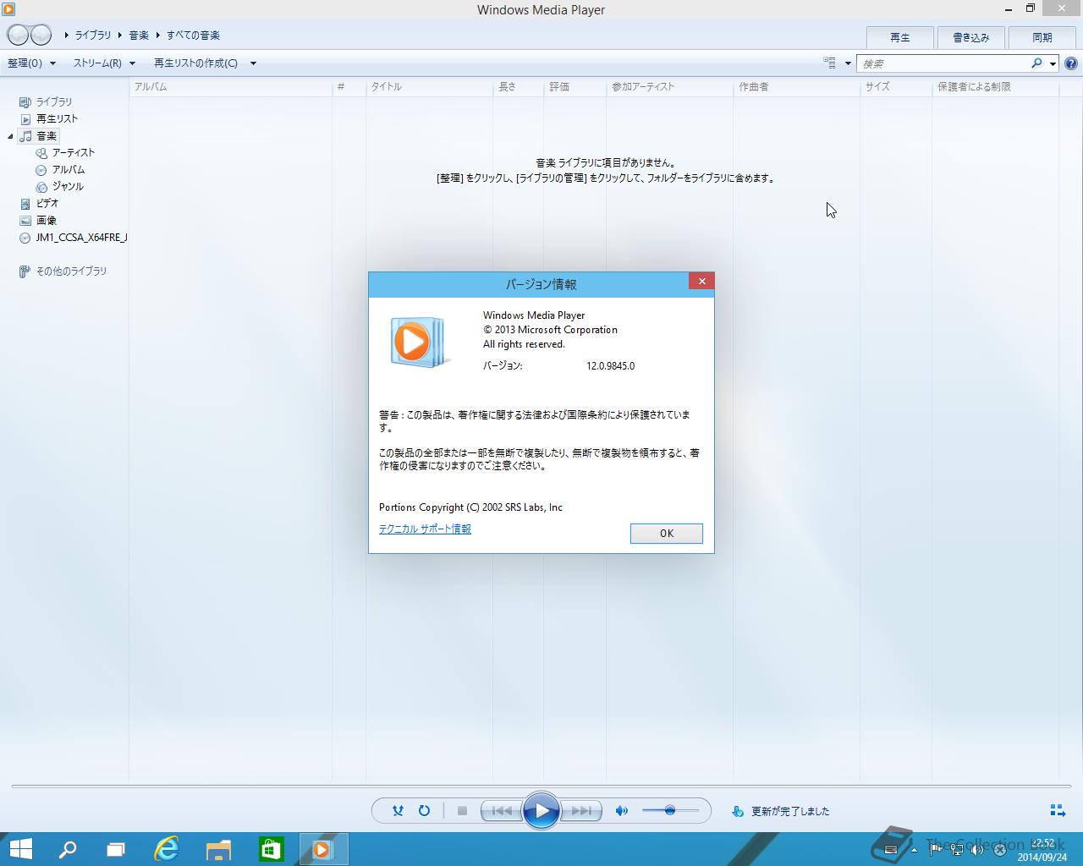
Task: Sort by the 作曲者 column header
Action: (796, 86)
